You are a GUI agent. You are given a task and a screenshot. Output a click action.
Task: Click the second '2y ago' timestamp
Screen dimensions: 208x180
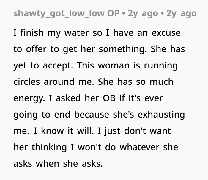(181, 14)
